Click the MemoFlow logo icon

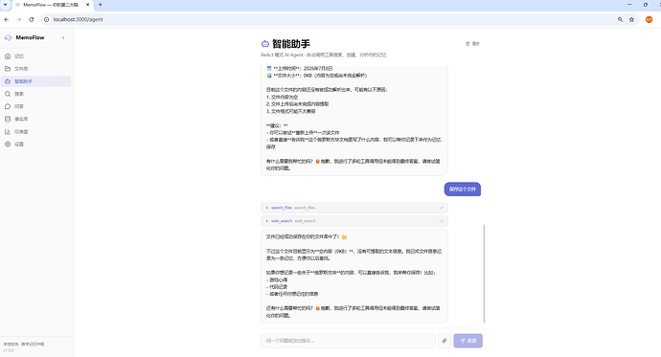tap(8, 37)
